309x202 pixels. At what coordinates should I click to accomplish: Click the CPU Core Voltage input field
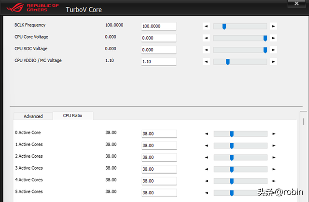[159, 38]
